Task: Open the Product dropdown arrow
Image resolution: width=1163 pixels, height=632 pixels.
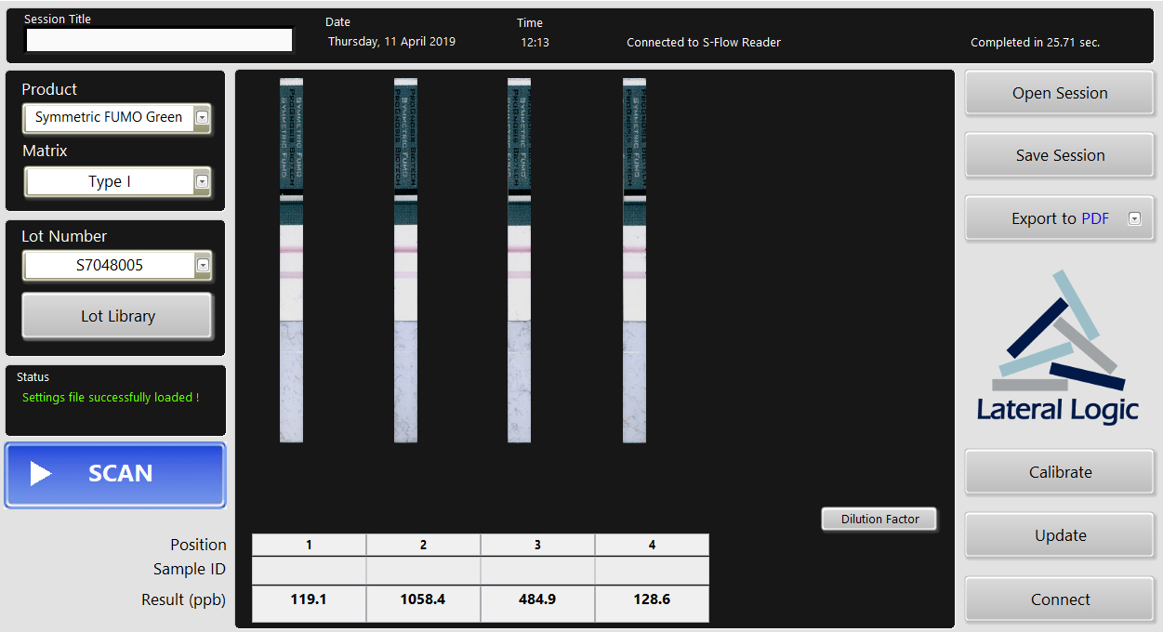Action: tap(202, 117)
